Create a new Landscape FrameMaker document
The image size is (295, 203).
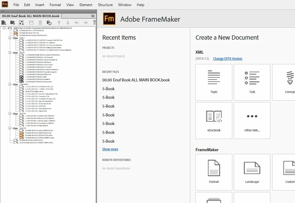[252, 172]
